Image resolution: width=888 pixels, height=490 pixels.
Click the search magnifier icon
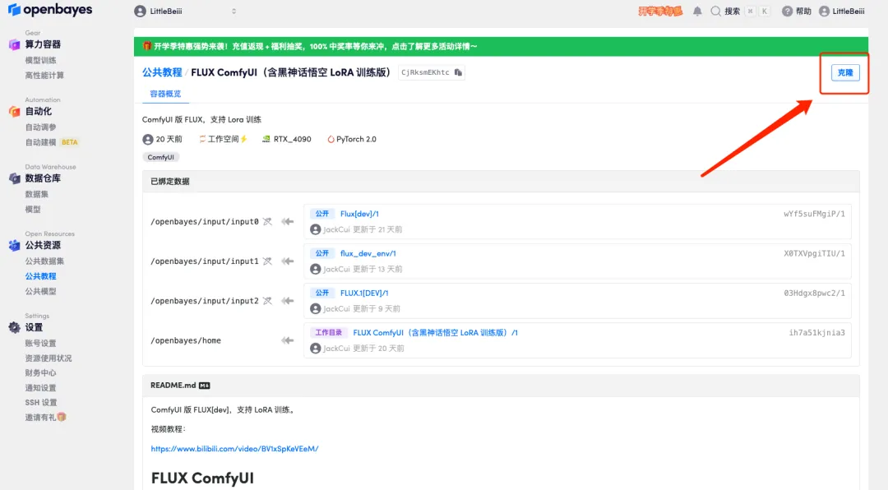tap(715, 12)
